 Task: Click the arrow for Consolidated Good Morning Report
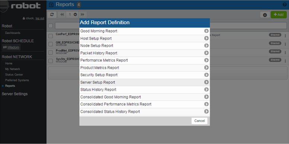206,97
